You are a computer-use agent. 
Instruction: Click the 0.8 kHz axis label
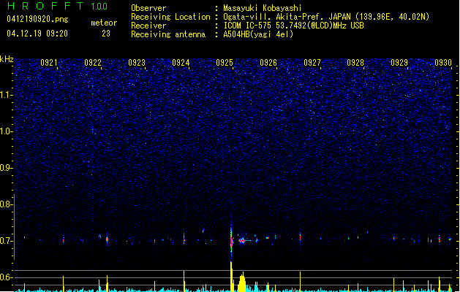(6, 204)
